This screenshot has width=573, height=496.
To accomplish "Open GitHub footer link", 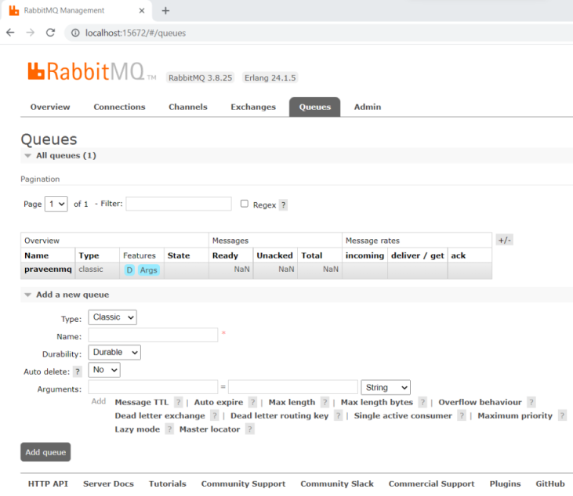I will coord(550,483).
